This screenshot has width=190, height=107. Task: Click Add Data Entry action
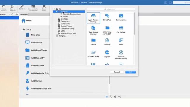(x=38, y=58)
